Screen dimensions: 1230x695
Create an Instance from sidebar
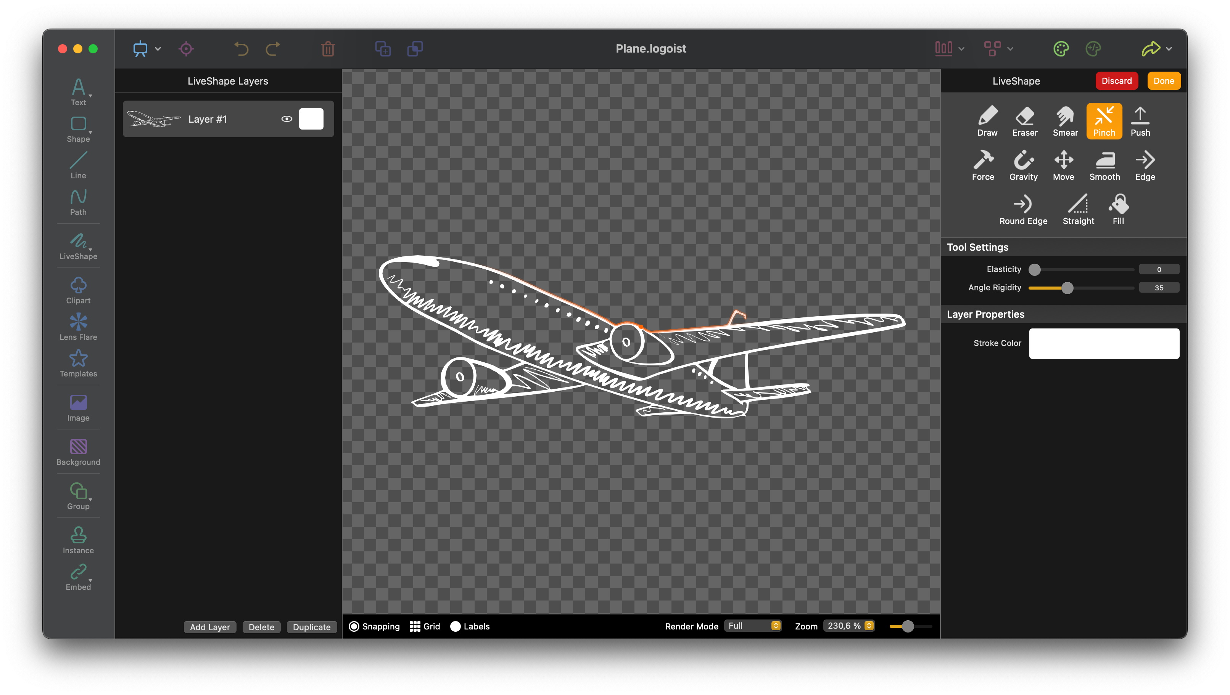click(x=78, y=540)
